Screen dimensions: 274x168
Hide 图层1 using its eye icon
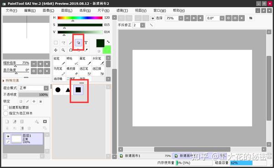[8, 136]
